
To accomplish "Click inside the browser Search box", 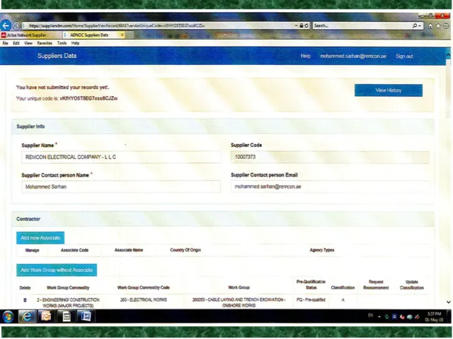I will tap(362, 25).
